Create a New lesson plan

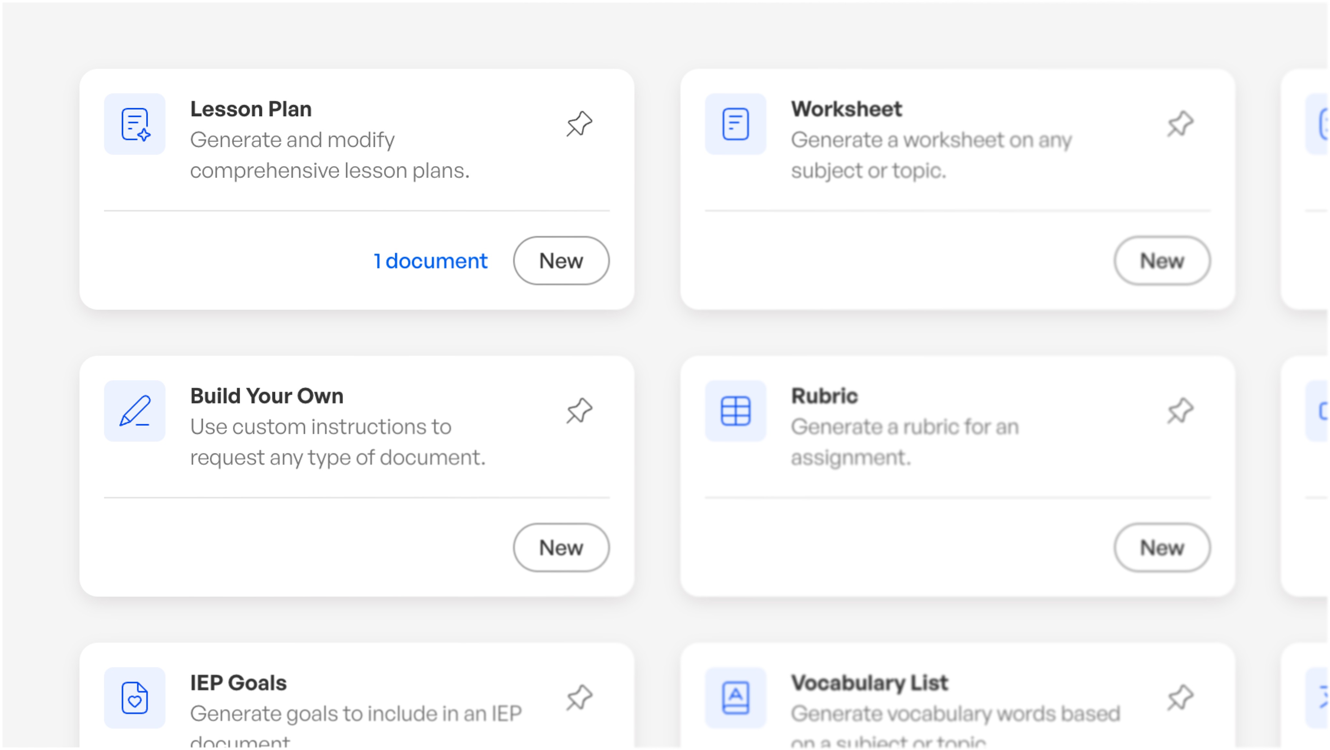point(561,261)
